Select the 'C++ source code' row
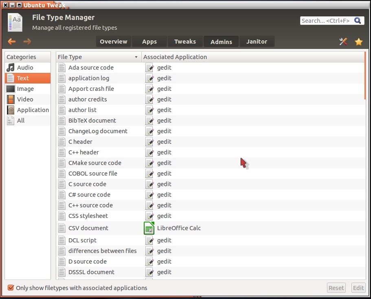This screenshot has width=371, height=299. tap(211, 205)
